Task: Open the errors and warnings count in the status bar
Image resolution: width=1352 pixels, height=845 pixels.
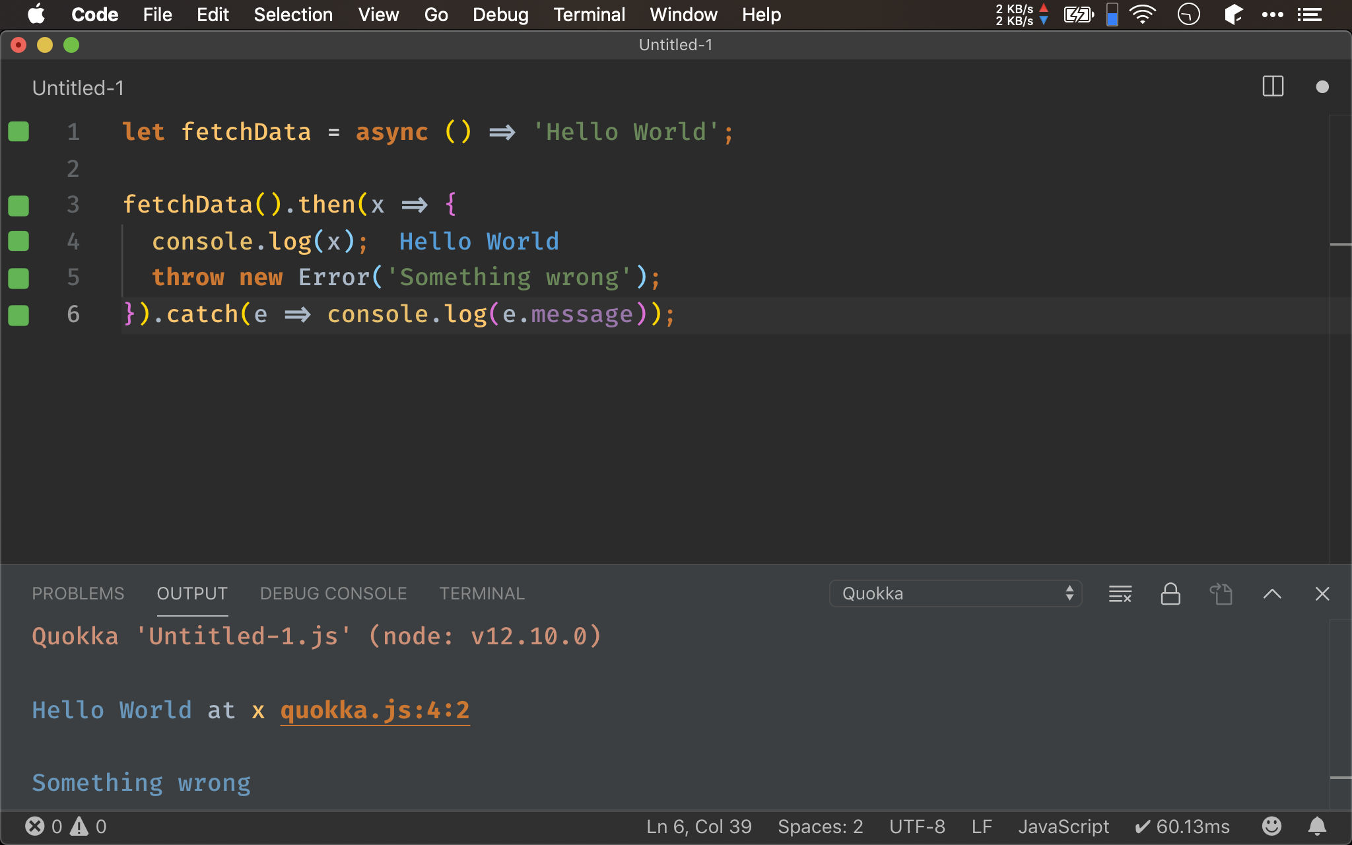Action: coord(65,826)
